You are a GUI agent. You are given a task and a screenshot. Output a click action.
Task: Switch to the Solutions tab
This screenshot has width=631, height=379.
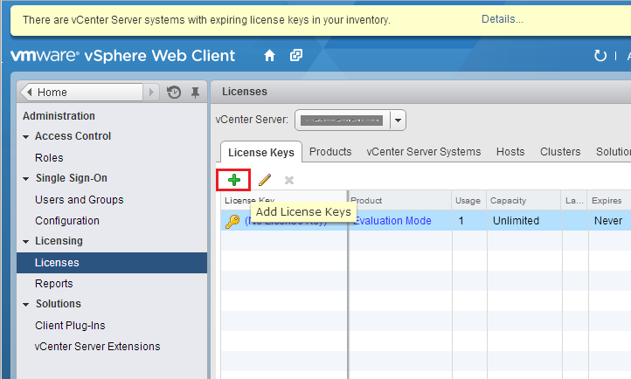pyautogui.click(x=614, y=152)
